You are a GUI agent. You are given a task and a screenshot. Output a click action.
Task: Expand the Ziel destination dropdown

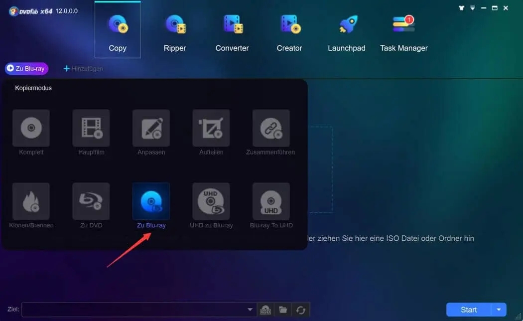(x=250, y=310)
